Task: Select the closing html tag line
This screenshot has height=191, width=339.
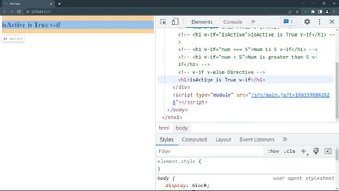Action: [x=172, y=118]
